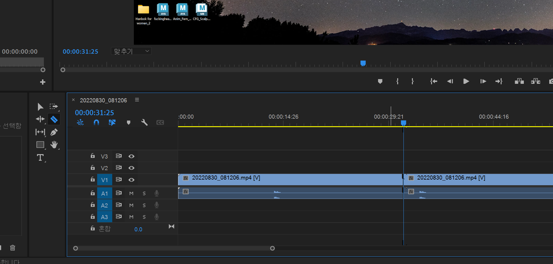Select the Hand tool
Viewport: 553px width, 264px height.
tap(54, 145)
